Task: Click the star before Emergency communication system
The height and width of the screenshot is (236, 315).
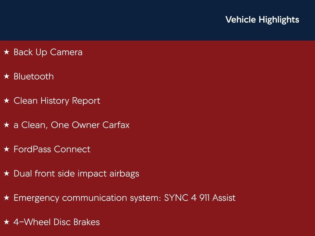Action: tap(6, 198)
